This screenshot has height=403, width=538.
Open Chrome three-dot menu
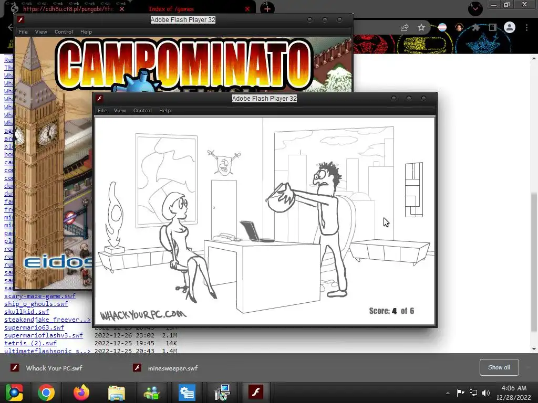pos(526,27)
